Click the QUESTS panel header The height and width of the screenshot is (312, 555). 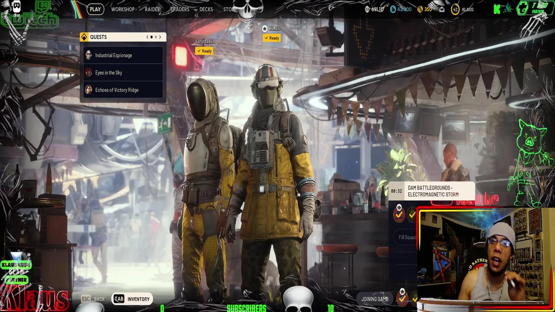click(123, 37)
